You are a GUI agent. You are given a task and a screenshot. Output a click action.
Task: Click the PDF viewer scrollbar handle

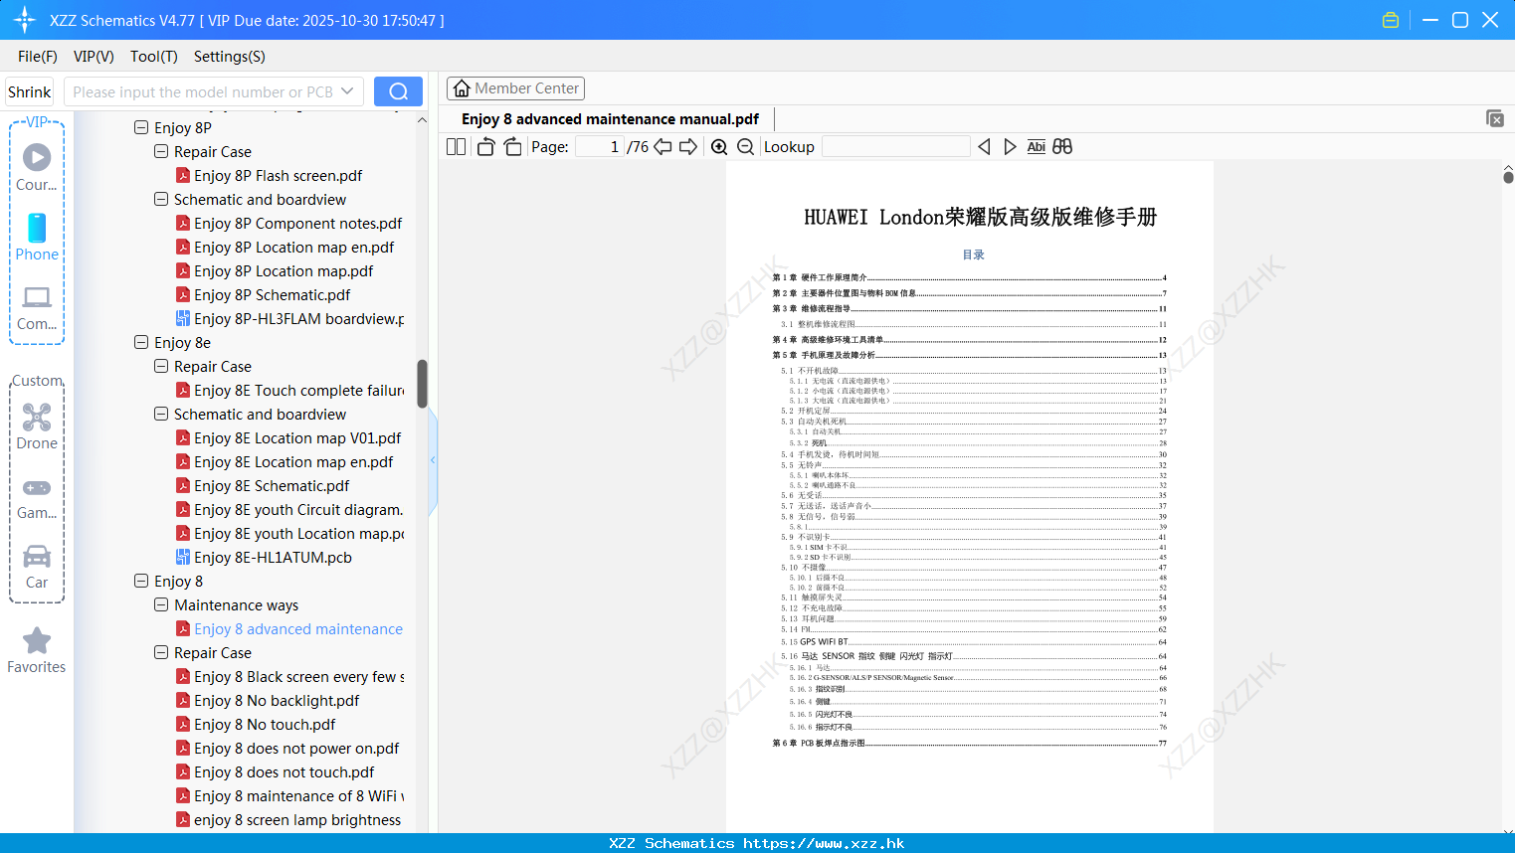click(x=1508, y=177)
